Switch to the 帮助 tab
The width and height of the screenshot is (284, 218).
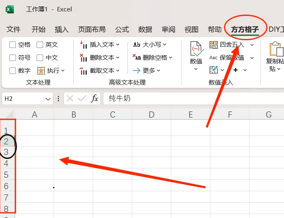coord(215,29)
